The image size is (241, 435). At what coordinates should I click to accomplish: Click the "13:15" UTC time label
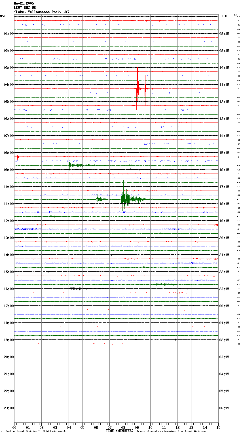(x=224, y=119)
